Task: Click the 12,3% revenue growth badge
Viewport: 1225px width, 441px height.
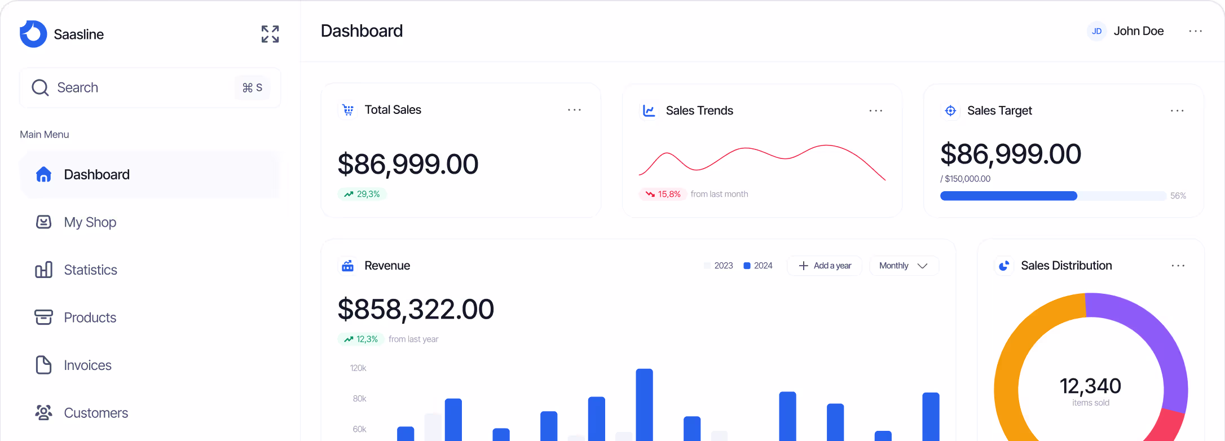Action: 361,339
